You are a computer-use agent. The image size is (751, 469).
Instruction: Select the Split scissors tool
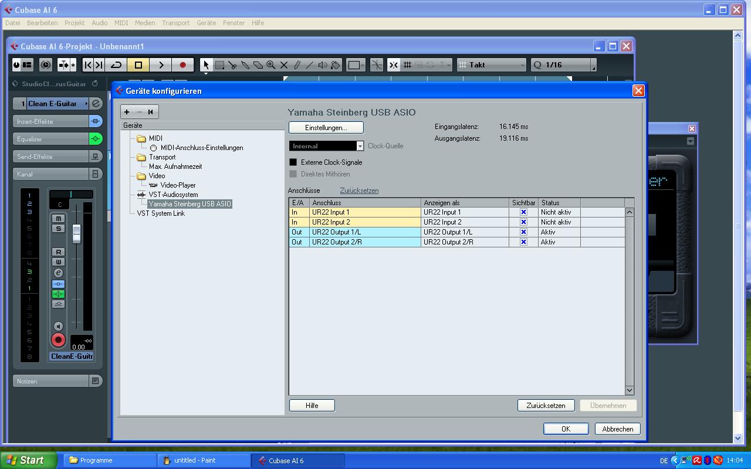pyautogui.click(x=232, y=65)
